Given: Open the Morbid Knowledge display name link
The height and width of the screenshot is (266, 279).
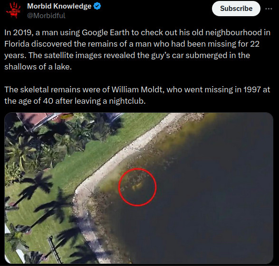Looking at the screenshot, I should pos(59,6).
